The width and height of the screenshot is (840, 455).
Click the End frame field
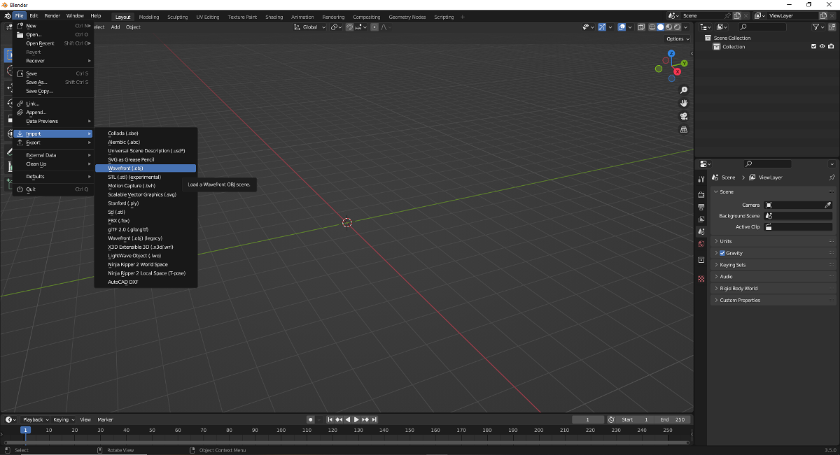click(x=673, y=419)
